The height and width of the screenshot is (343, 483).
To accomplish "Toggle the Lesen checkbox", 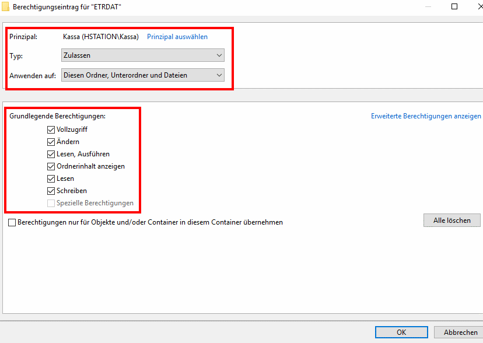I will tap(51, 178).
